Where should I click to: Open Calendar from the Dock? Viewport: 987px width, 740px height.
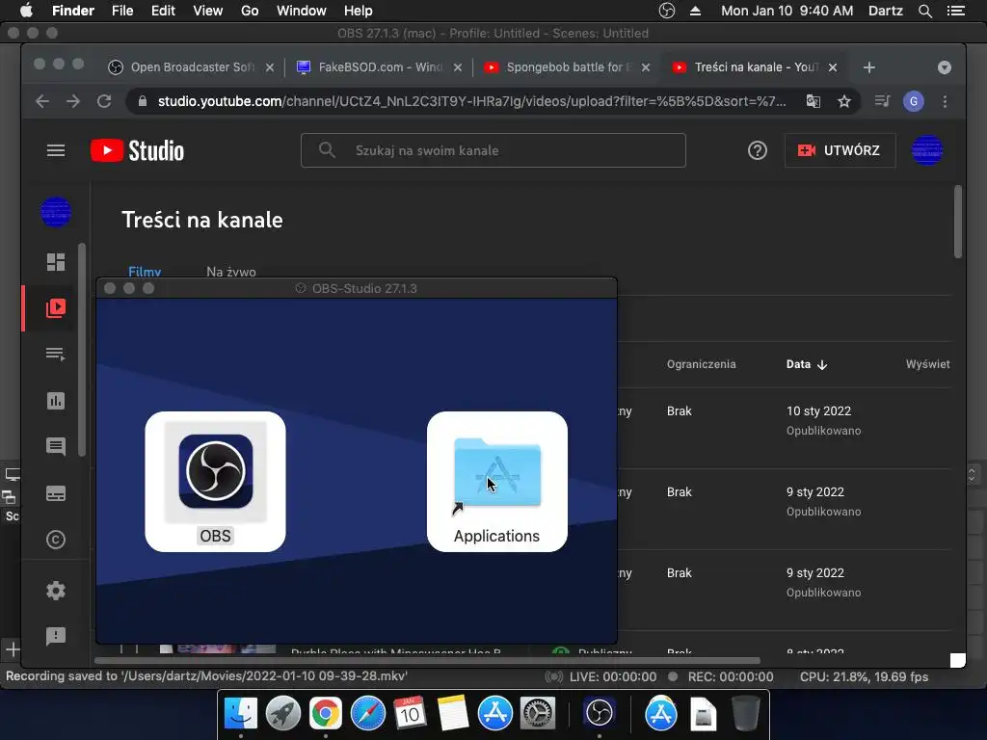pos(410,714)
